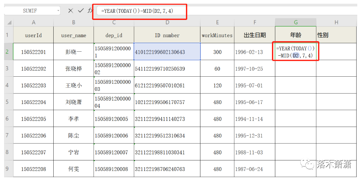This screenshot has width=363, height=180.
Task: Select cell with name 宁岩
Action: (x=74, y=152)
